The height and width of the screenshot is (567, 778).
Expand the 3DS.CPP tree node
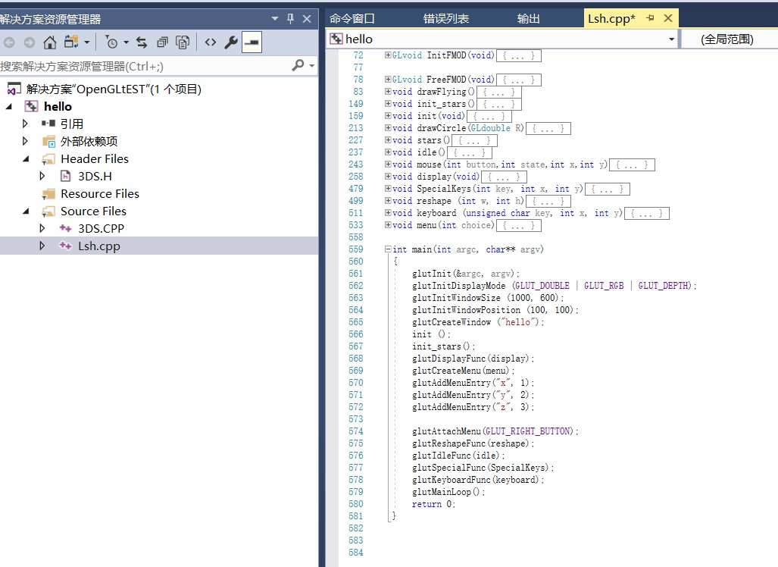42,228
